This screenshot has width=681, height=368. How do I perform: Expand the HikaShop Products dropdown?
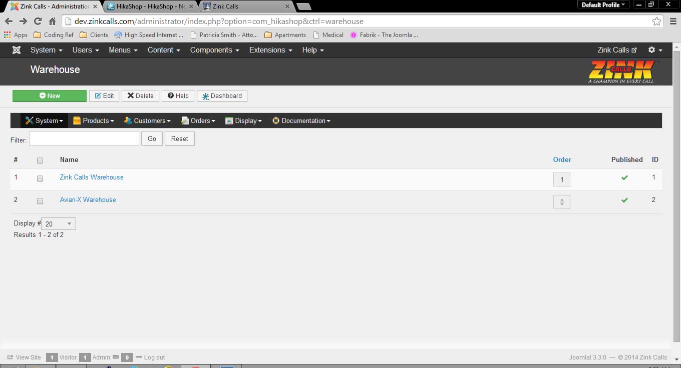click(94, 120)
